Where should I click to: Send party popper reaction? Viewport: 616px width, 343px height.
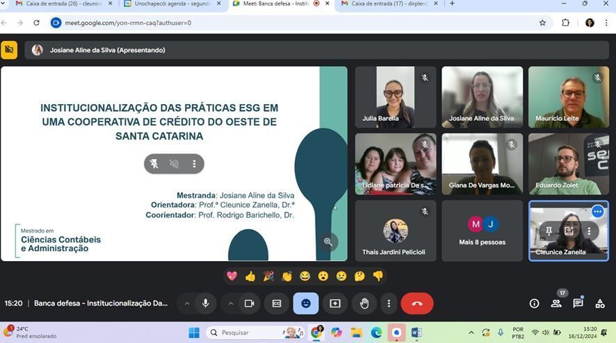(268, 276)
